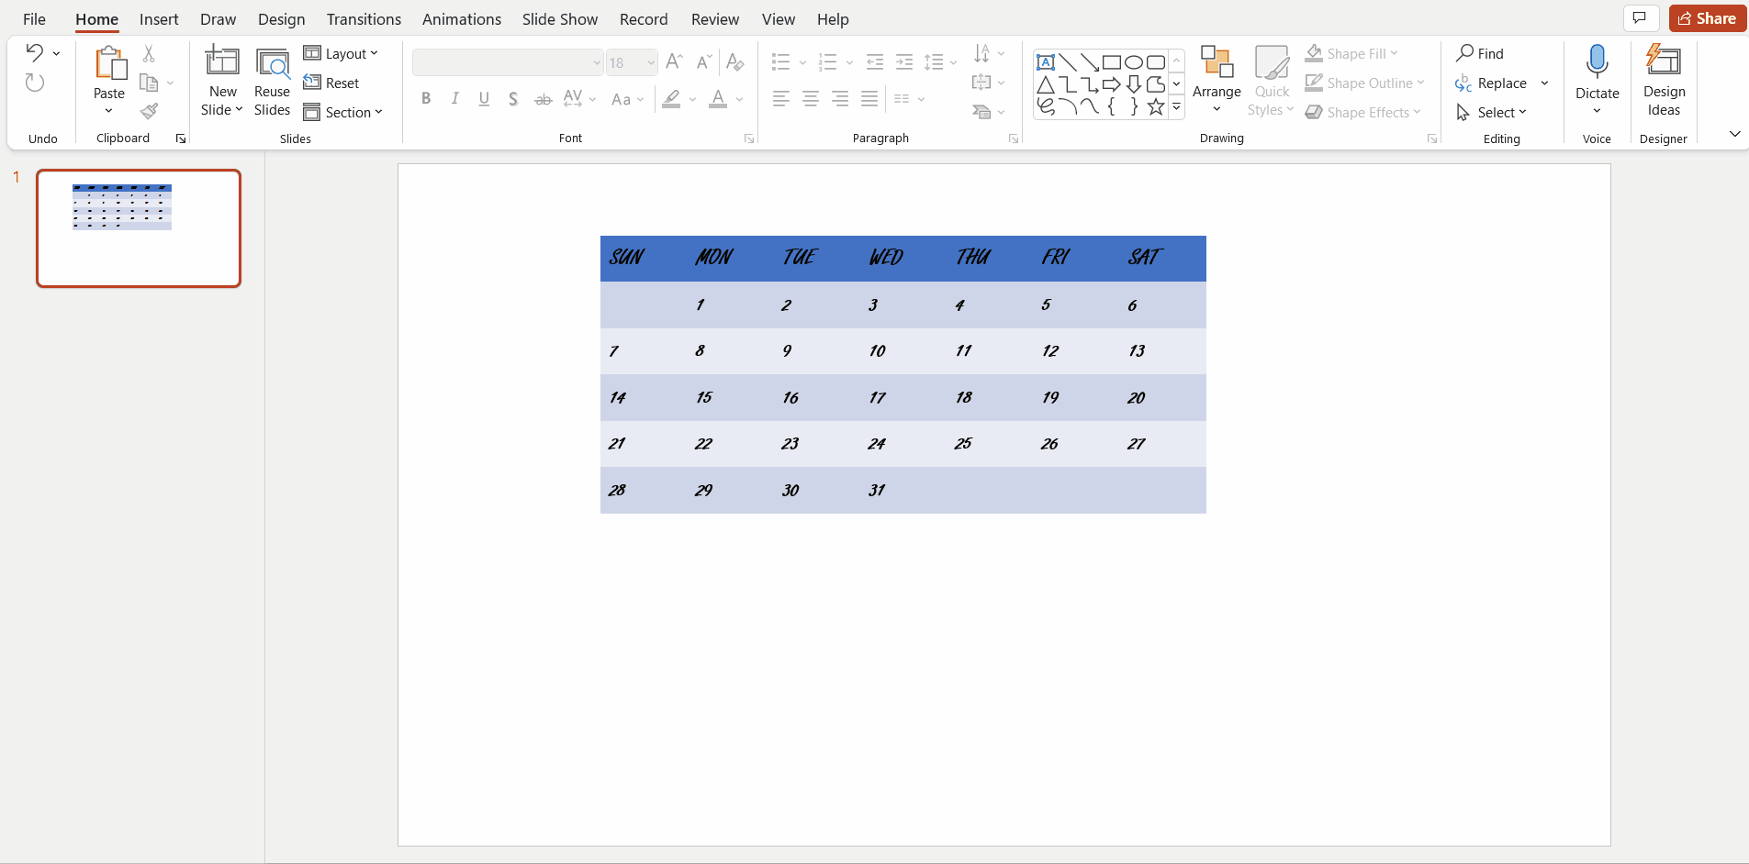Open the font size dropdown
Image resolution: width=1749 pixels, height=864 pixels.
point(650,62)
